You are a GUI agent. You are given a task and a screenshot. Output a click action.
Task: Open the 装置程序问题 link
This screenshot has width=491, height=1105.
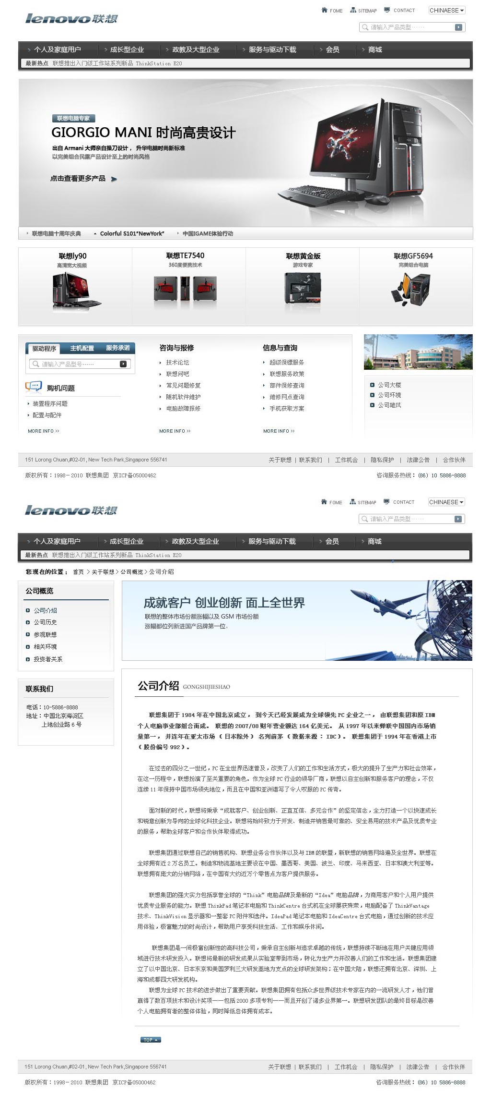point(50,404)
